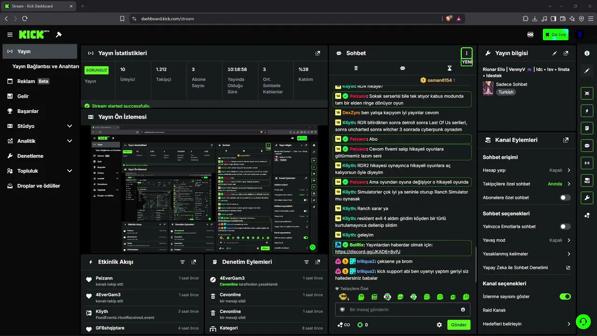Click the Turkish language tag

[506, 92]
